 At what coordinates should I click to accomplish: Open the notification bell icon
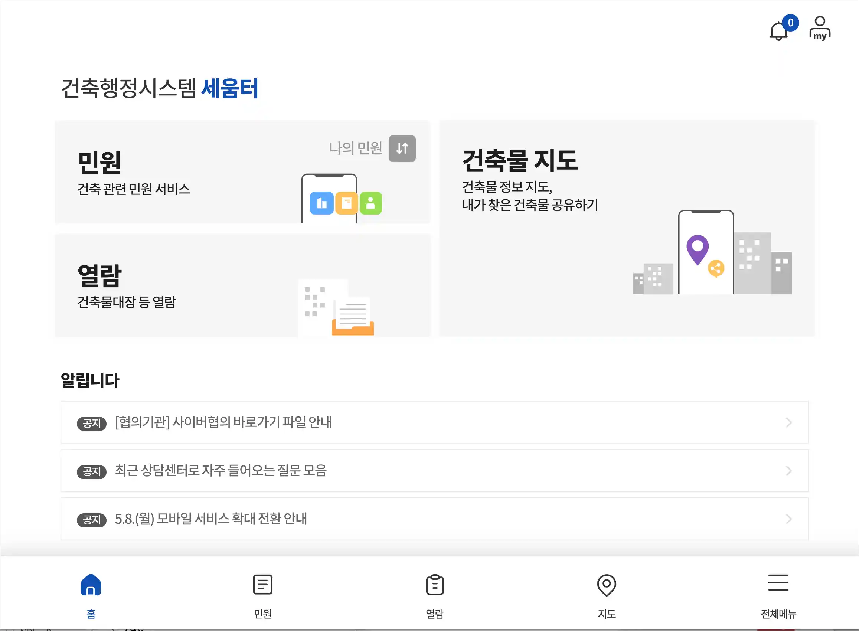[778, 30]
